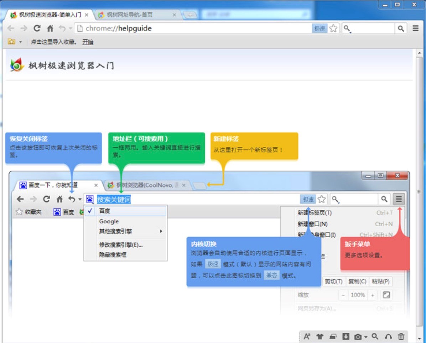Screen dimensions: 426x343
Task: Click the wrench menu button in the illustrated browser
Action: (x=399, y=199)
